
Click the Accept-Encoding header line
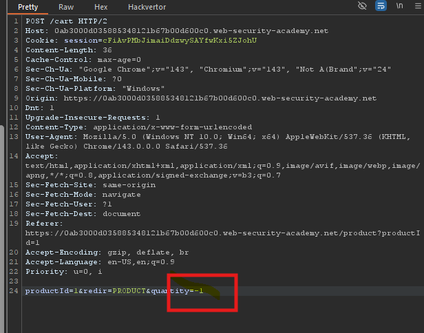click(x=107, y=253)
